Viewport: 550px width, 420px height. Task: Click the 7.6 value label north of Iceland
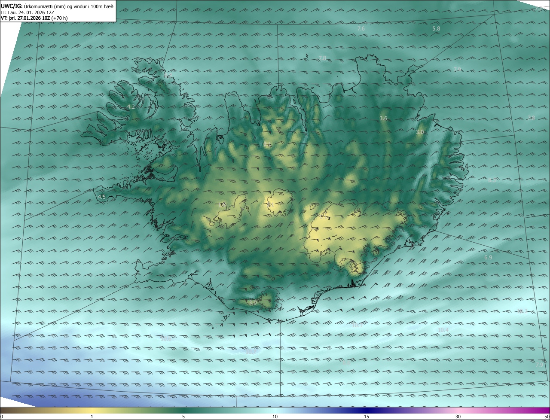pos(361,29)
